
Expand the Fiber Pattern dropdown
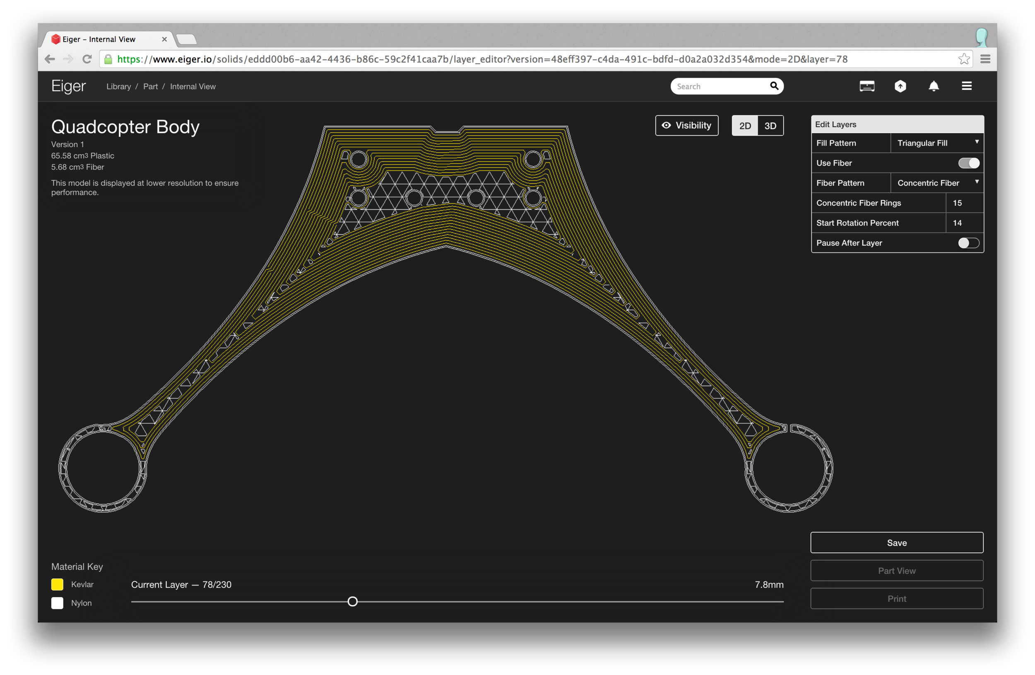click(x=937, y=183)
